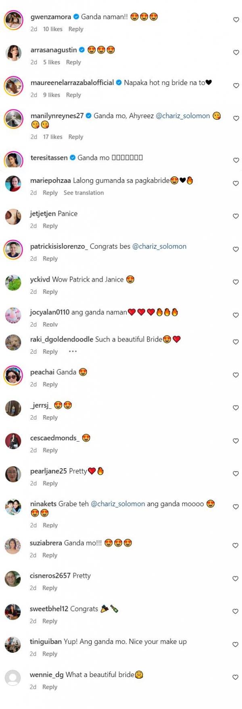Heart raki_dgoldendoodle's comment
This screenshot has height=709, width=242.
236,342
